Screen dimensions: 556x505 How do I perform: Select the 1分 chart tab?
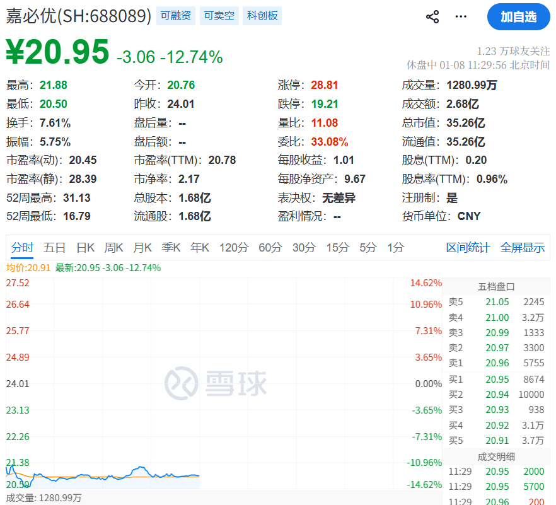coord(396,248)
